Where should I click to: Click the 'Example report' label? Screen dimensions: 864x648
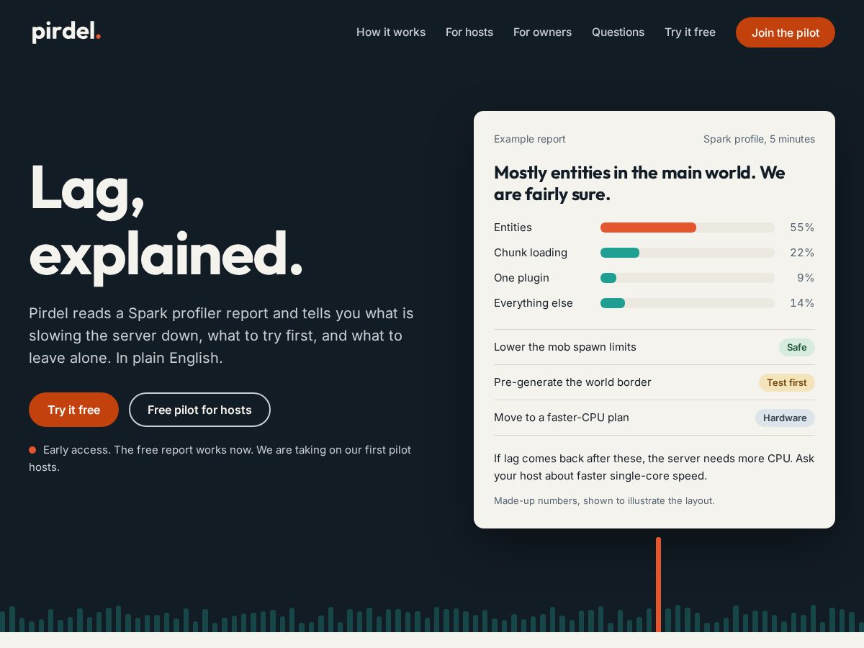point(530,139)
